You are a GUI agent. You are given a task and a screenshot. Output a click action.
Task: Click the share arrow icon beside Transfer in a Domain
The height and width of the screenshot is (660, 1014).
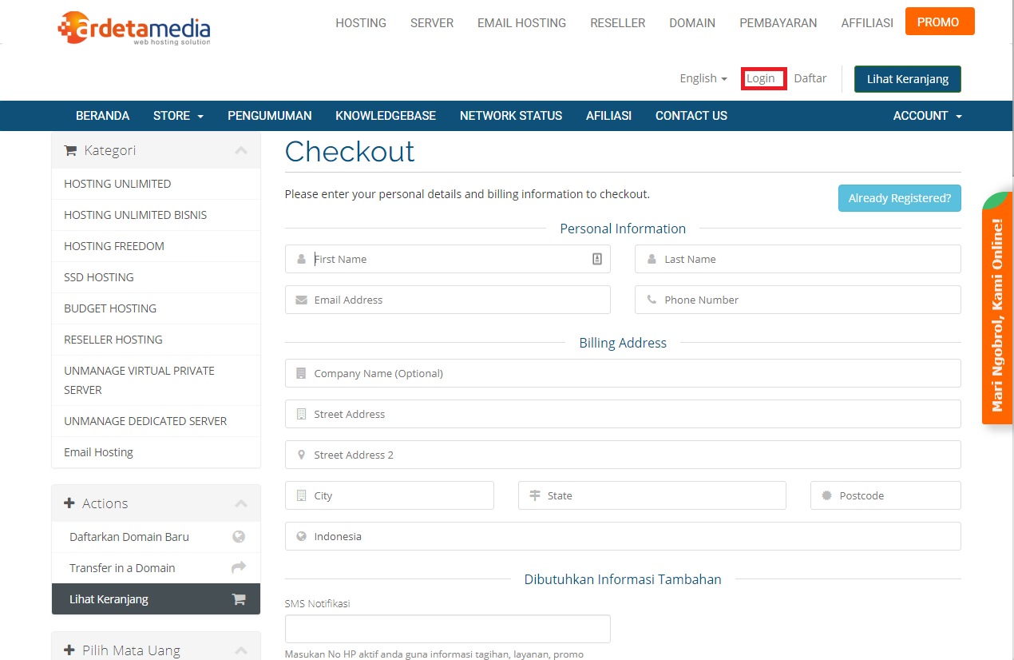238,568
